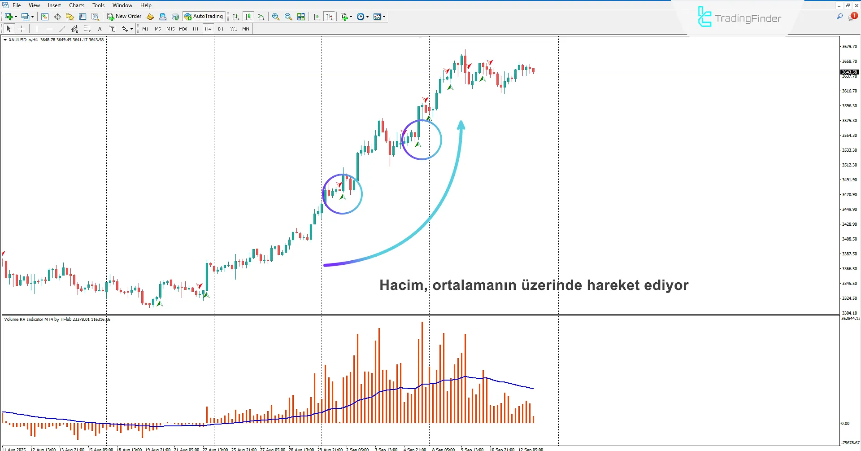Viewport: 861px width, 451px height.
Task: Tile the chart windows
Action: coord(301,17)
